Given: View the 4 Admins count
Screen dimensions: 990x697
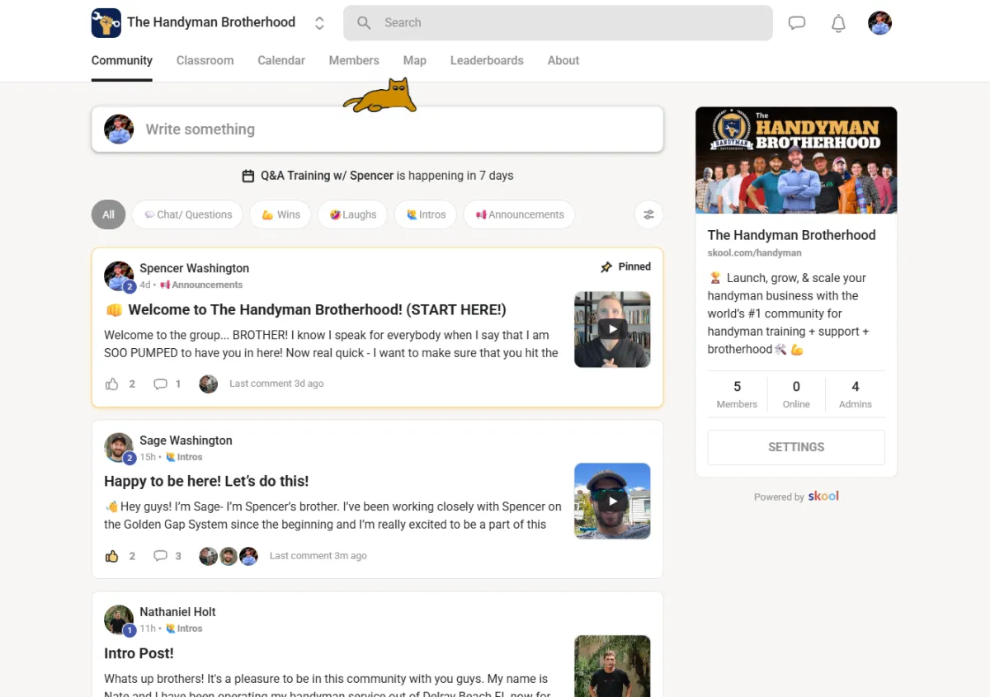Looking at the screenshot, I should pos(856,394).
